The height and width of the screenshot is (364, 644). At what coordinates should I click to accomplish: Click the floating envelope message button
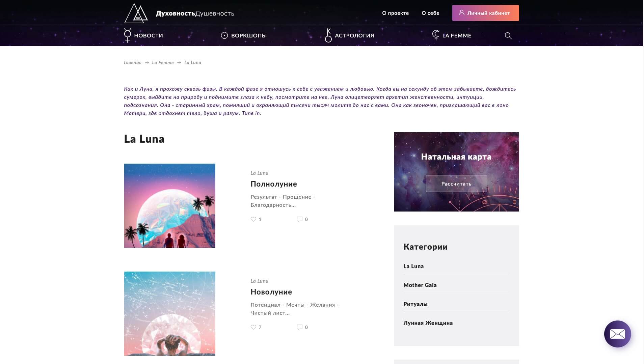tap(617, 334)
